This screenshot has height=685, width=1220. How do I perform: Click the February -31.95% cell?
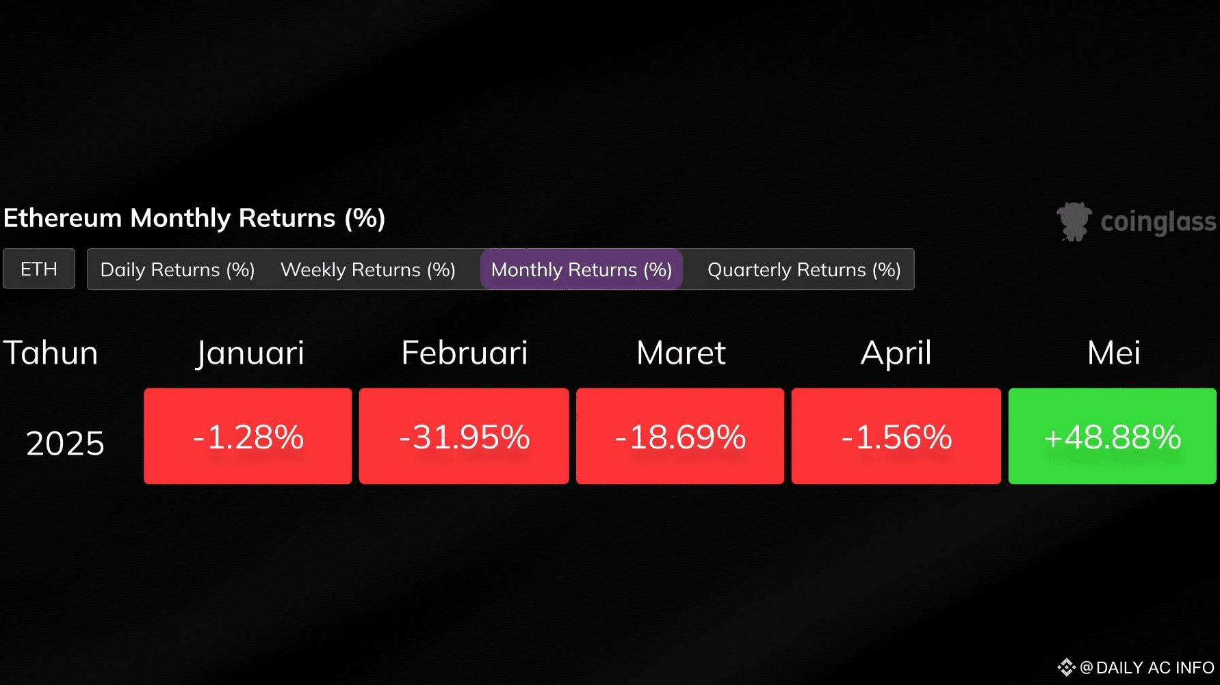464,436
